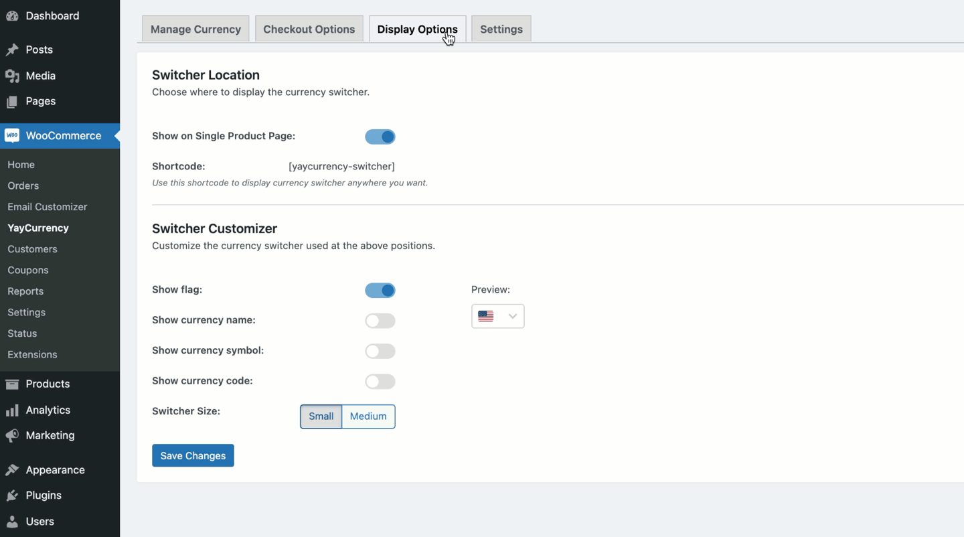
Task: Set Switcher Size to Medium
Action: coord(368,416)
